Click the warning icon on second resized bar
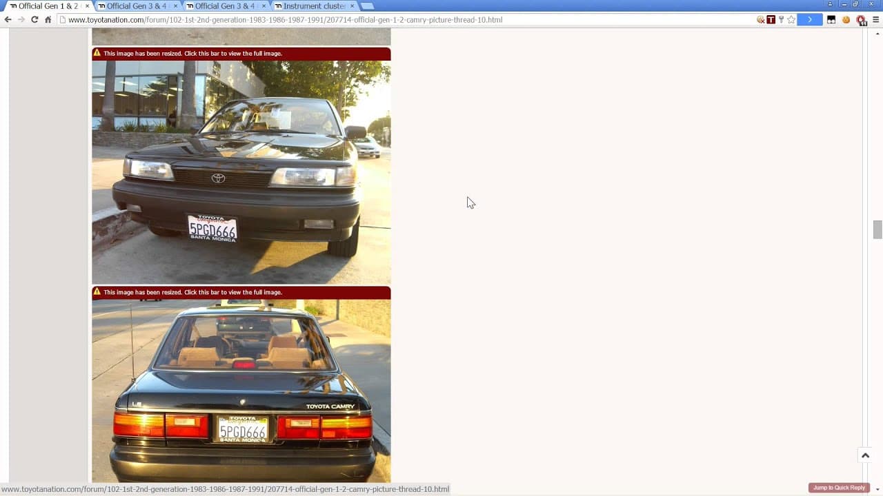The width and height of the screenshot is (883, 496). tap(97, 292)
